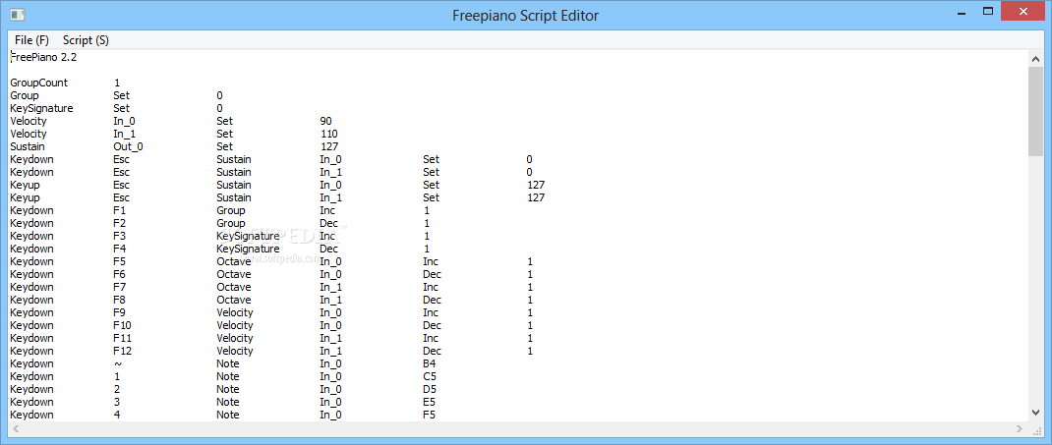Click 'Note' on the key 3 line
The height and width of the screenshot is (445, 1052).
pos(228,402)
